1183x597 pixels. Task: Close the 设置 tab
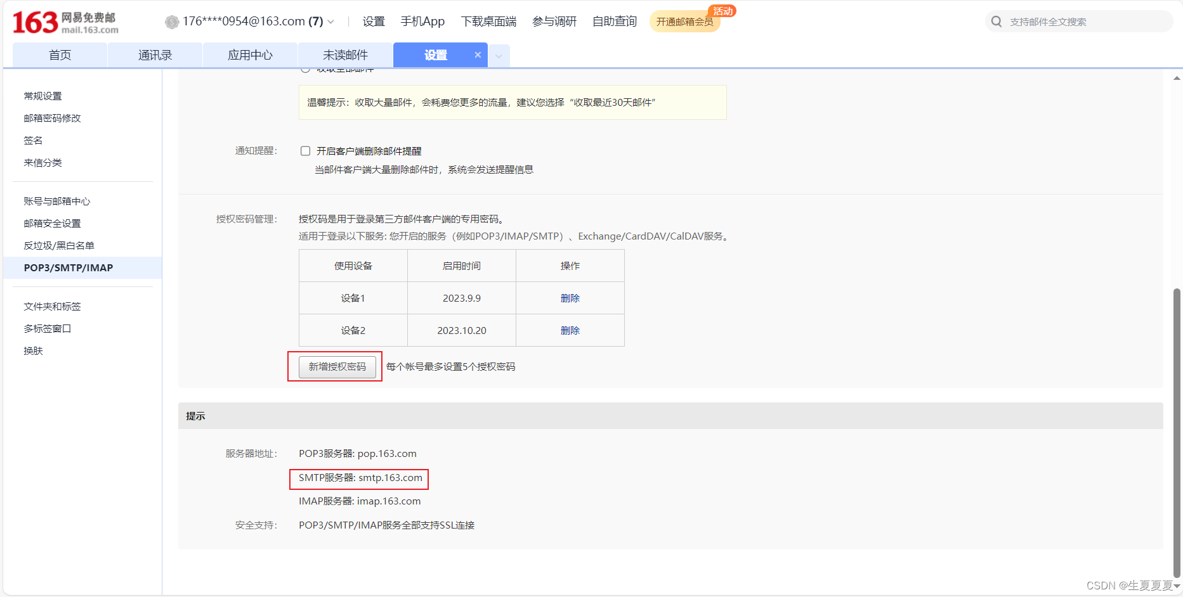(x=478, y=55)
